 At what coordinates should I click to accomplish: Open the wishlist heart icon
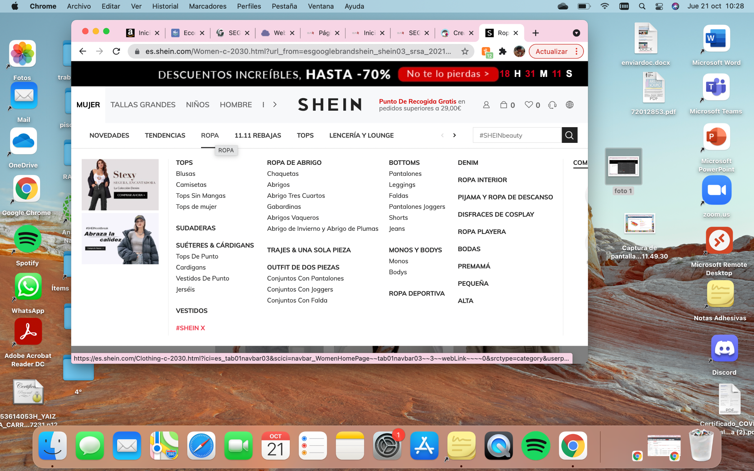point(529,105)
